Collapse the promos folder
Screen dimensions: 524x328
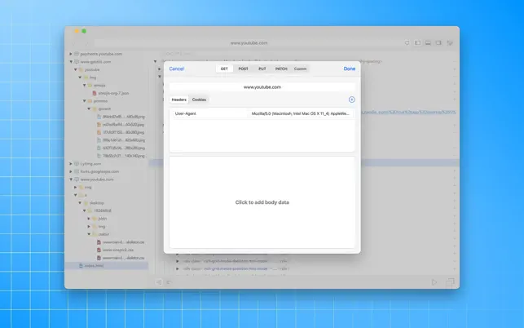tap(85, 100)
